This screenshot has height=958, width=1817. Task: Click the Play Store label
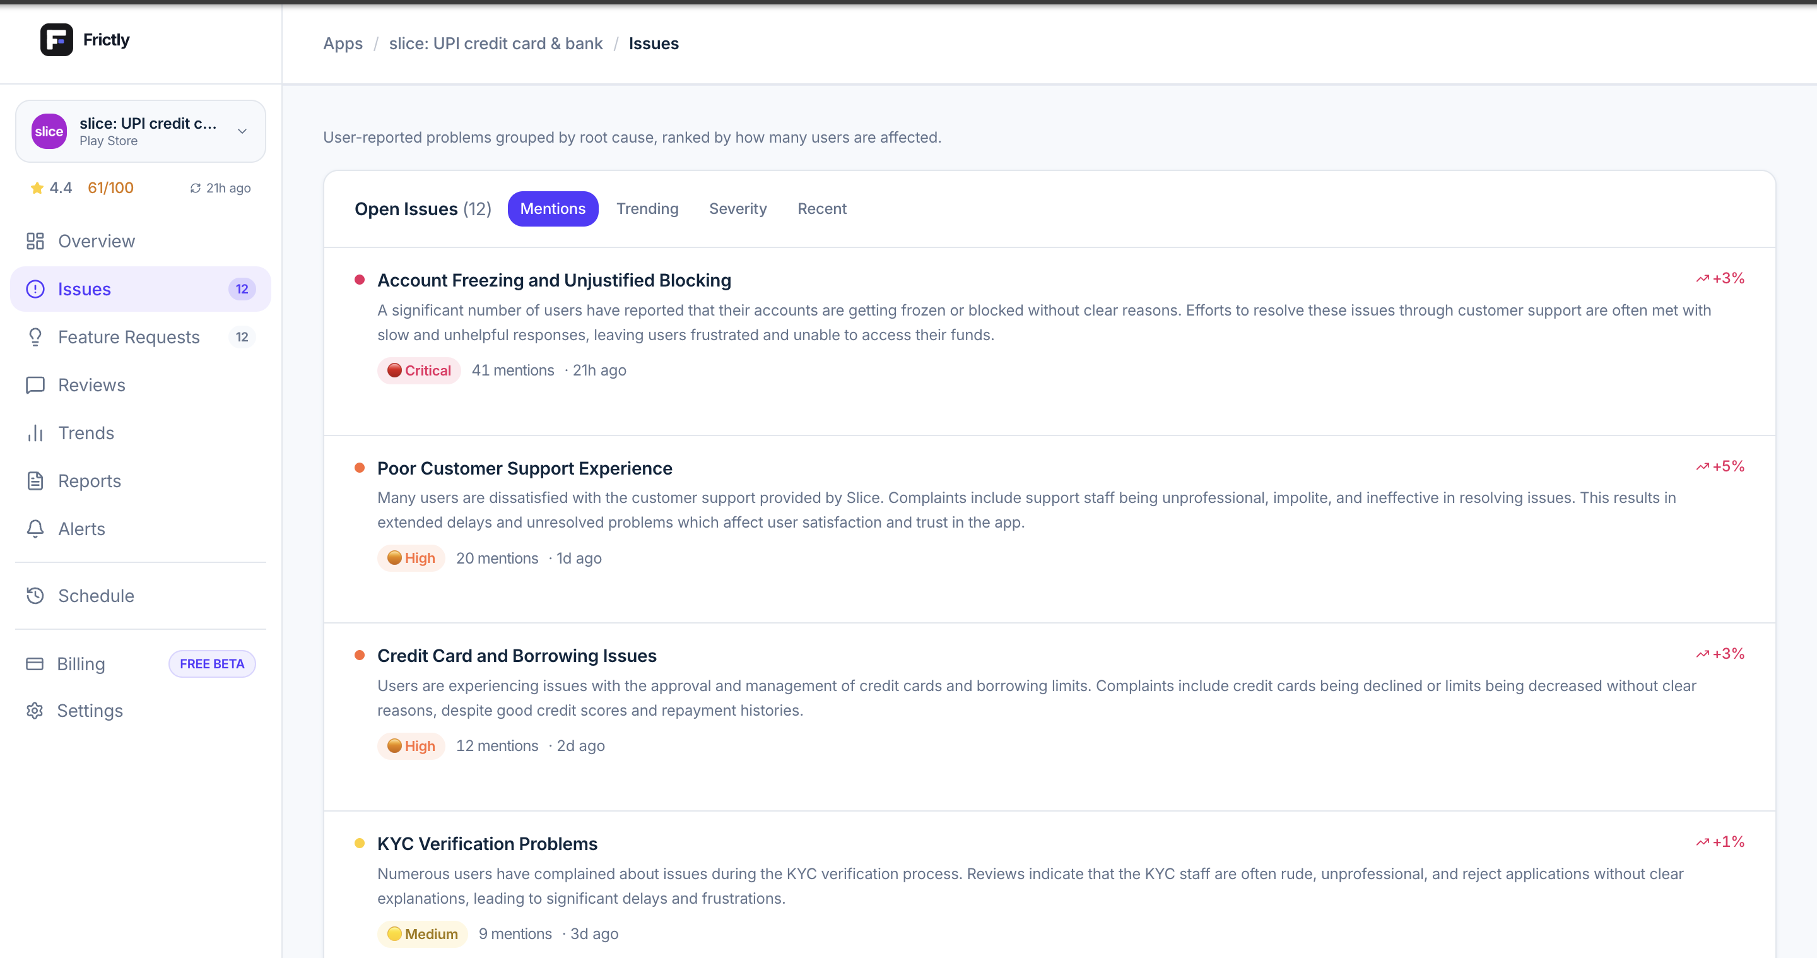point(109,141)
